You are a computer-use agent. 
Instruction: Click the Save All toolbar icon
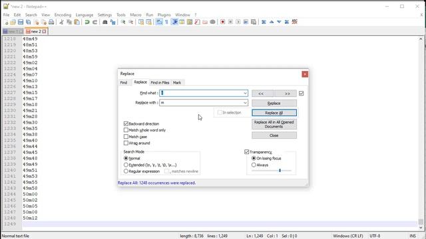tap(28, 22)
